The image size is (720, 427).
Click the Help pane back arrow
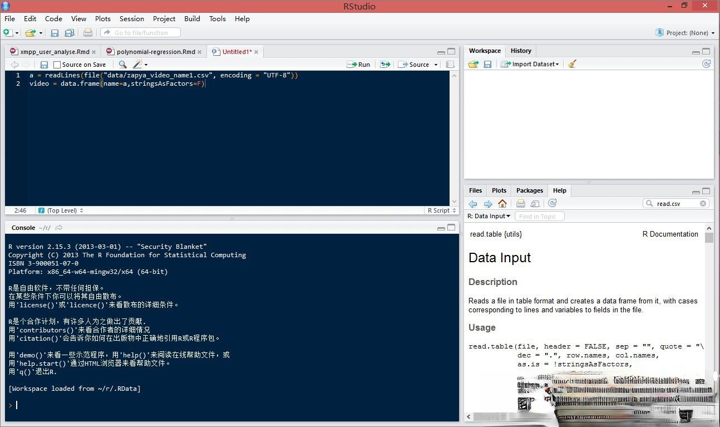tap(473, 204)
